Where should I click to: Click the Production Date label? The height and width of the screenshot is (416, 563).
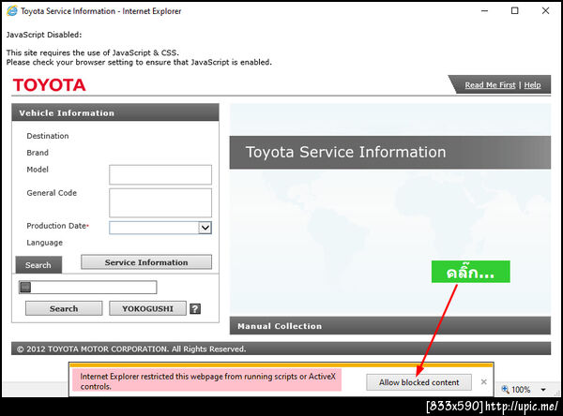tap(56, 226)
